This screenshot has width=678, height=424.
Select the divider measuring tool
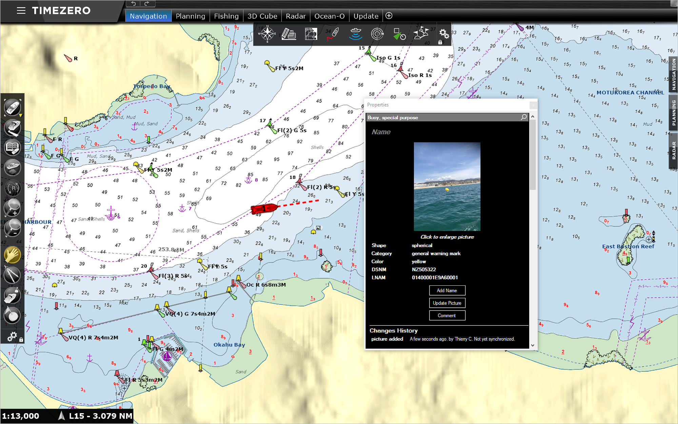point(13,275)
